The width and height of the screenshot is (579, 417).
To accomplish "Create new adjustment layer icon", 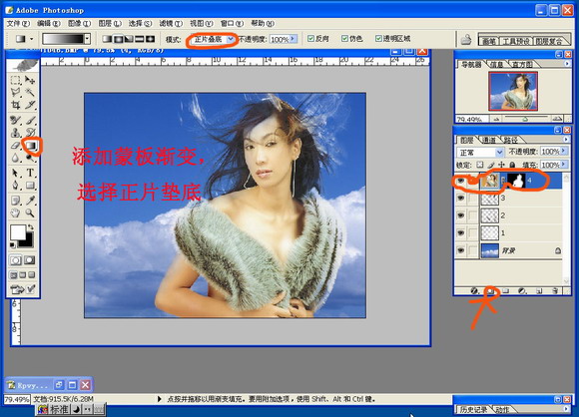I will click(522, 291).
